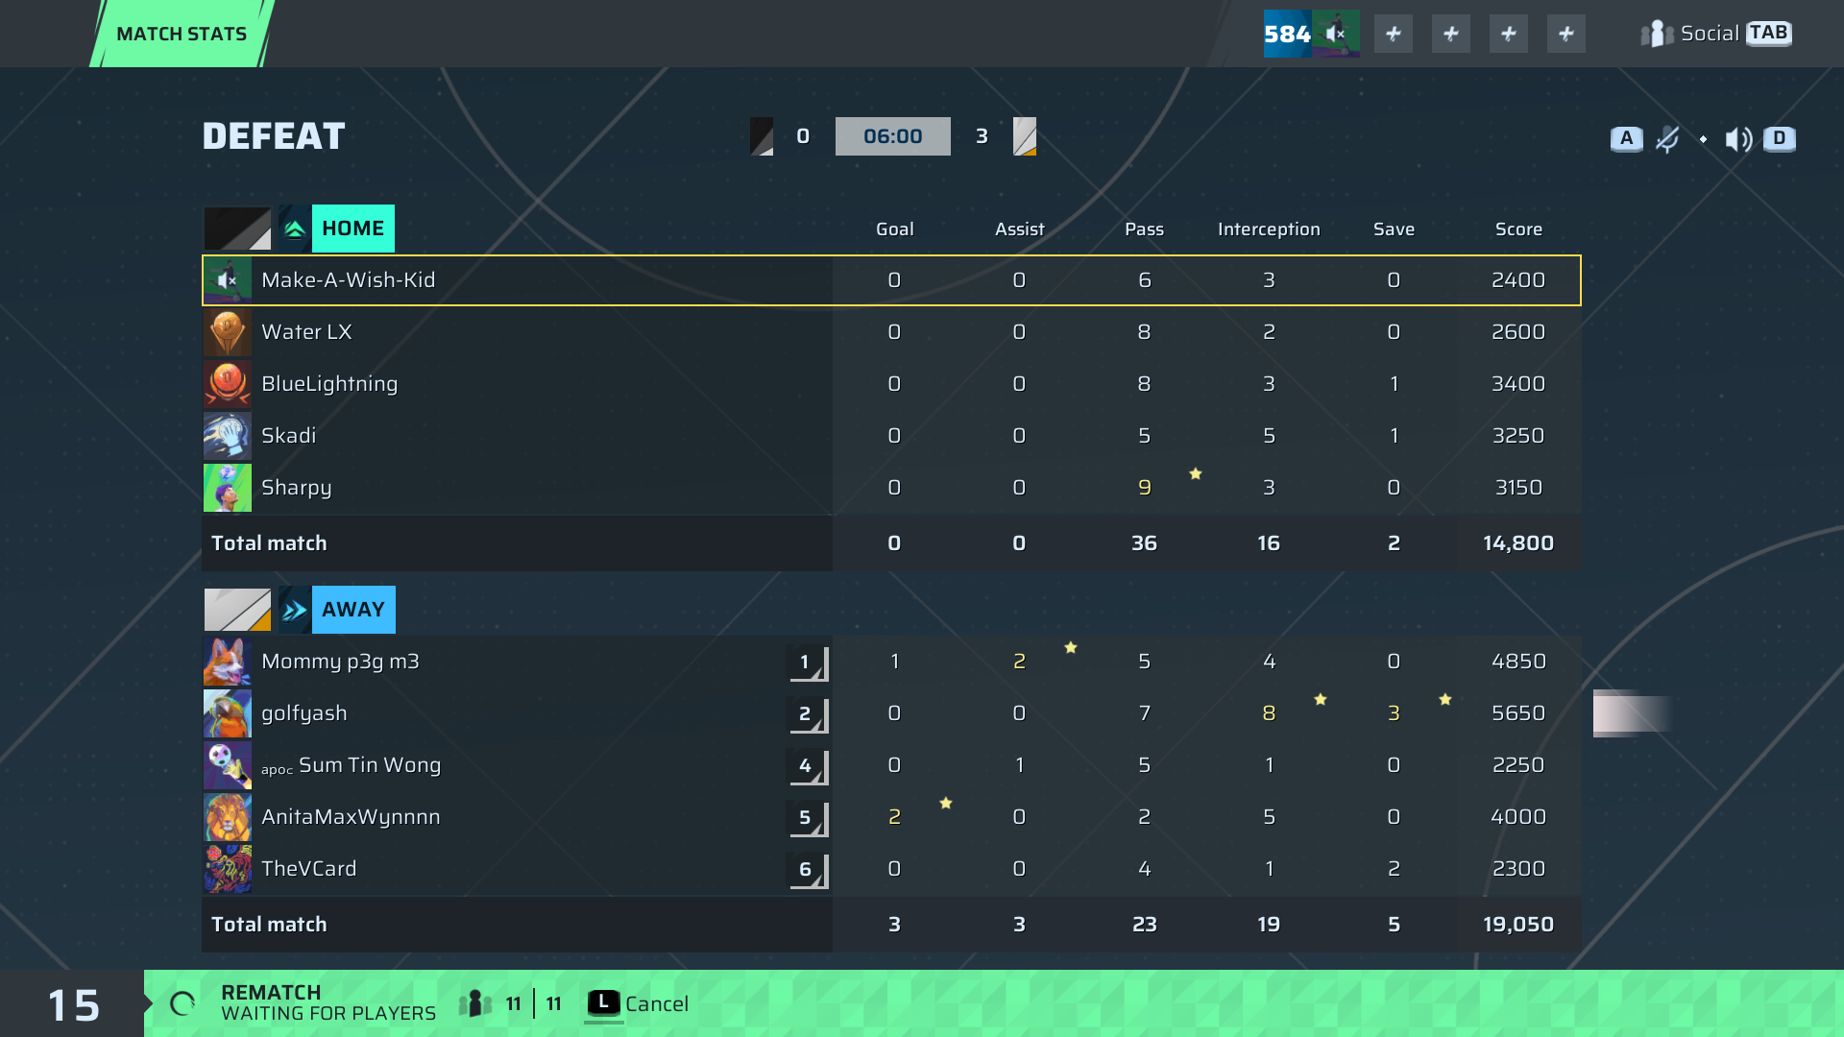Screen dimensions: 1844x1037
Task: Toggle mute on Make-A-Wish-Kid avatar
Action: pyautogui.click(x=228, y=280)
